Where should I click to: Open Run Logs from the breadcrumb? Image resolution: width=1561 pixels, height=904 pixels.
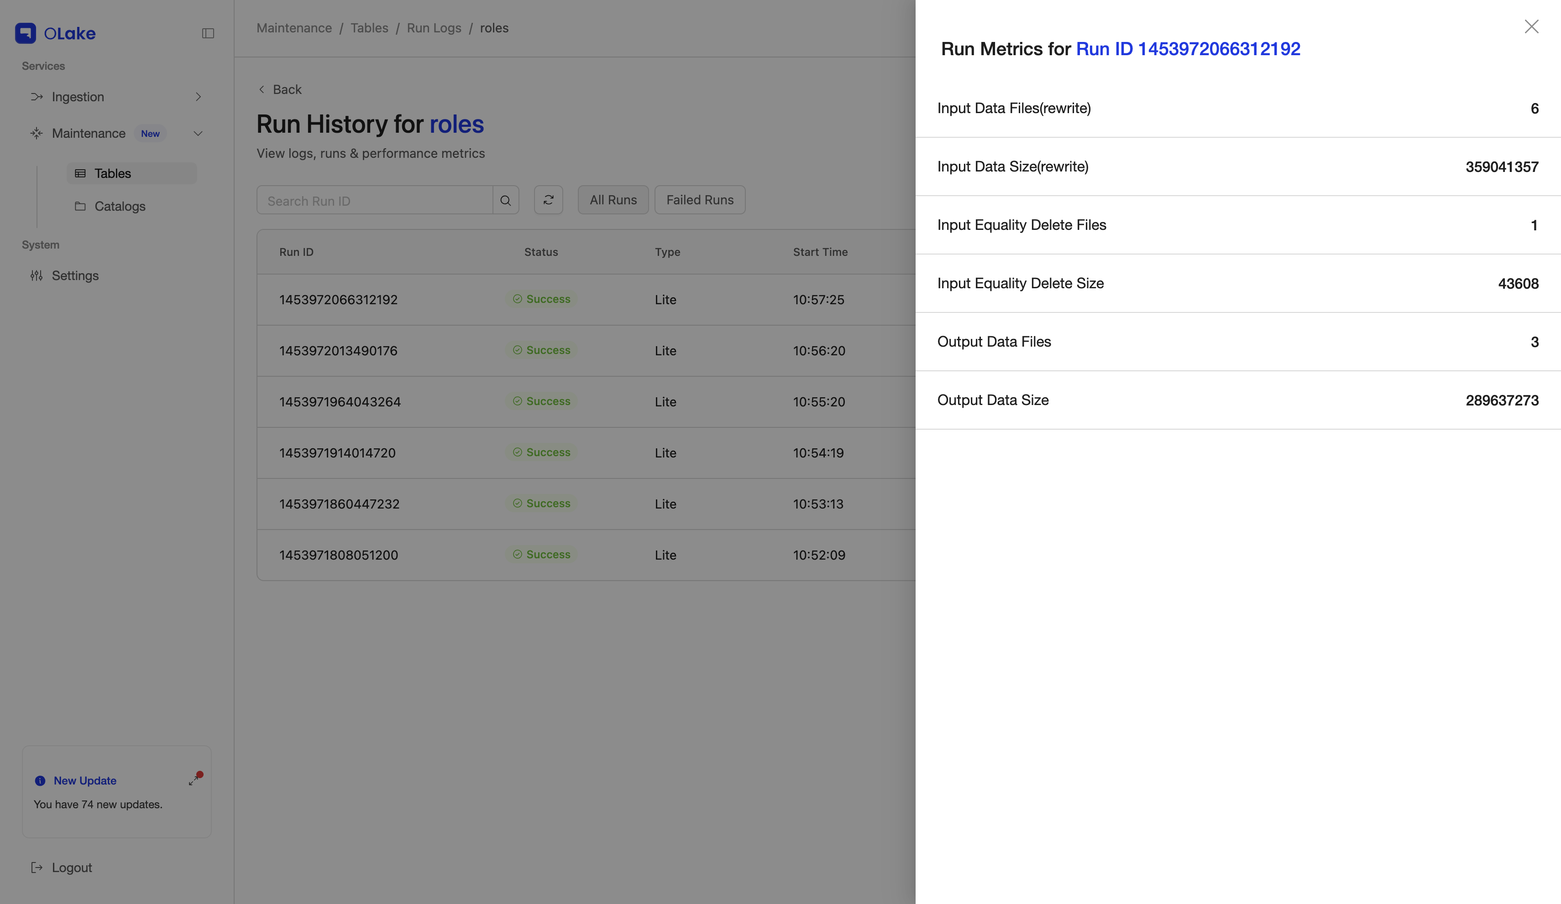[x=434, y=28]
